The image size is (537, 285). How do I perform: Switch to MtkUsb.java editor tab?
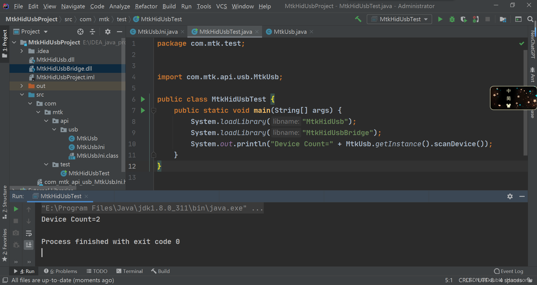(290, 32)
